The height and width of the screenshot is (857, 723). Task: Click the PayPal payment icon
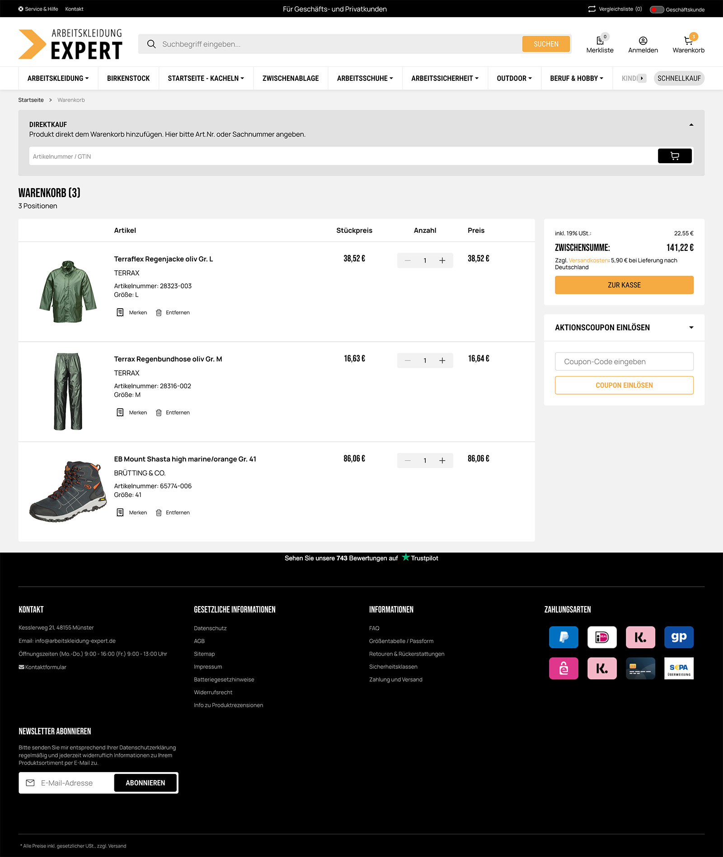[563, 637]
